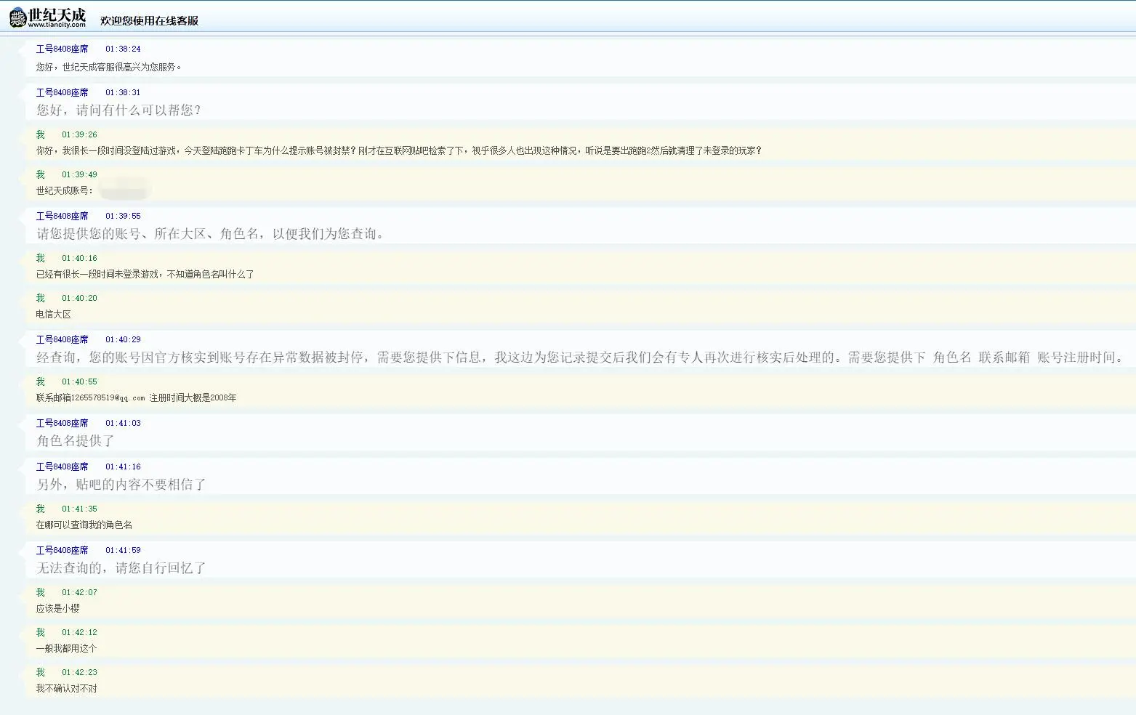
Task: Click the 01:42:07 timestamp
Action: [79, 593]
